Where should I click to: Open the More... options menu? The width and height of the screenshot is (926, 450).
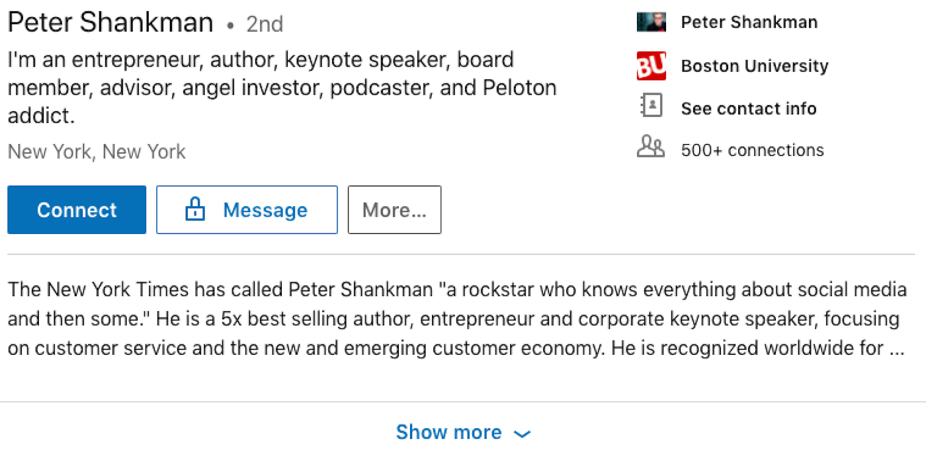click(395, 210)
